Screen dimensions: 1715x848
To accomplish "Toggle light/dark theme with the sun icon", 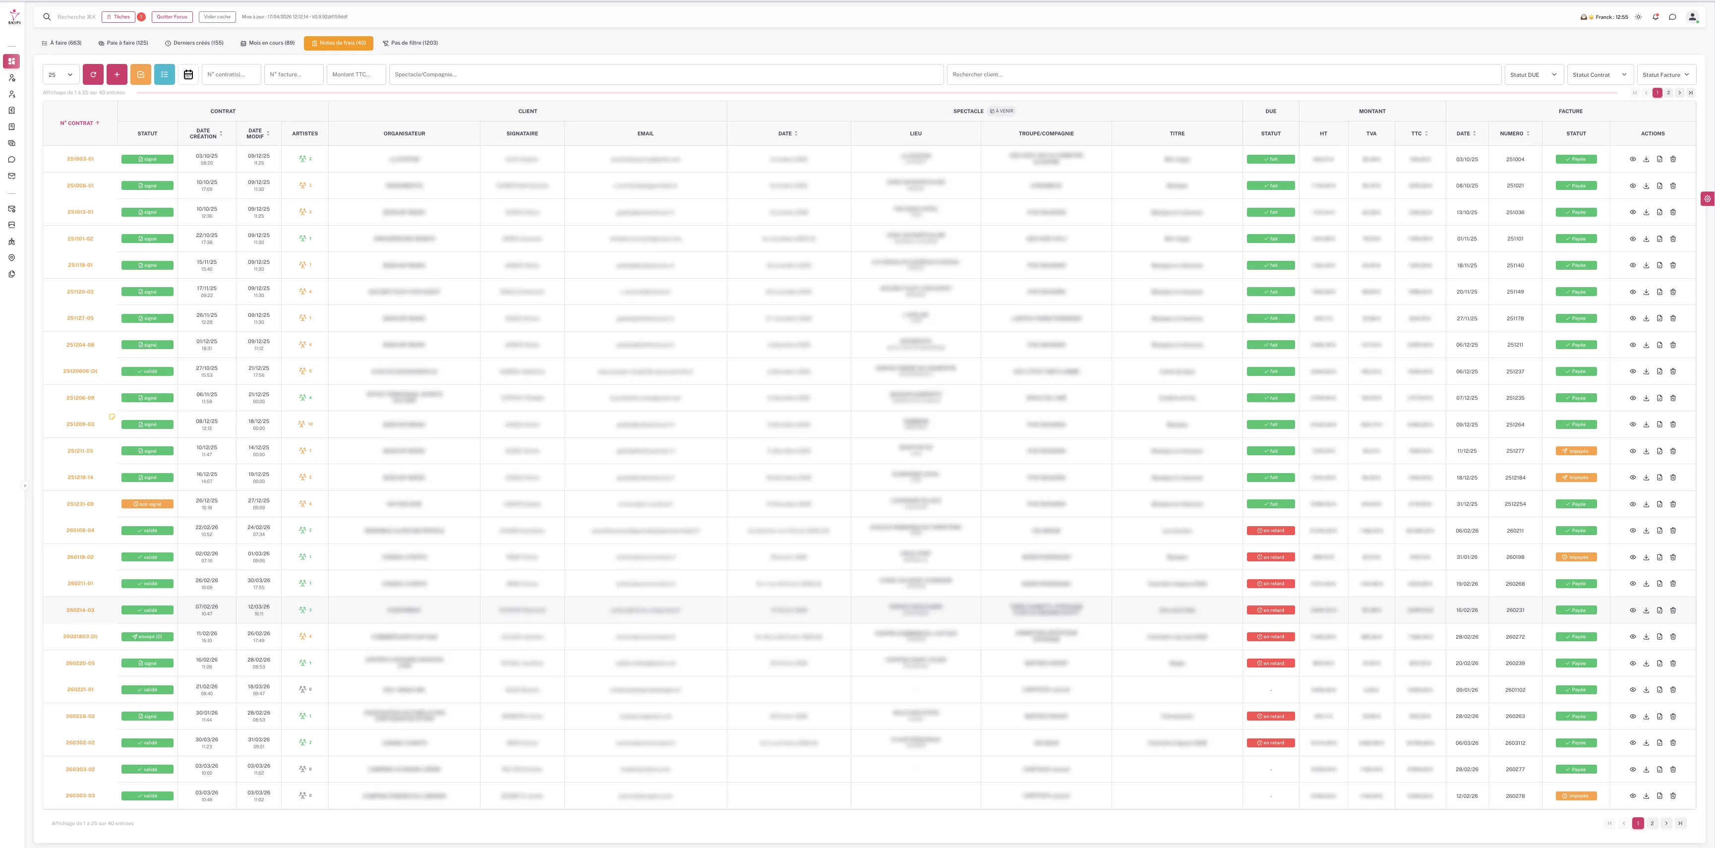I will 1639,17.
